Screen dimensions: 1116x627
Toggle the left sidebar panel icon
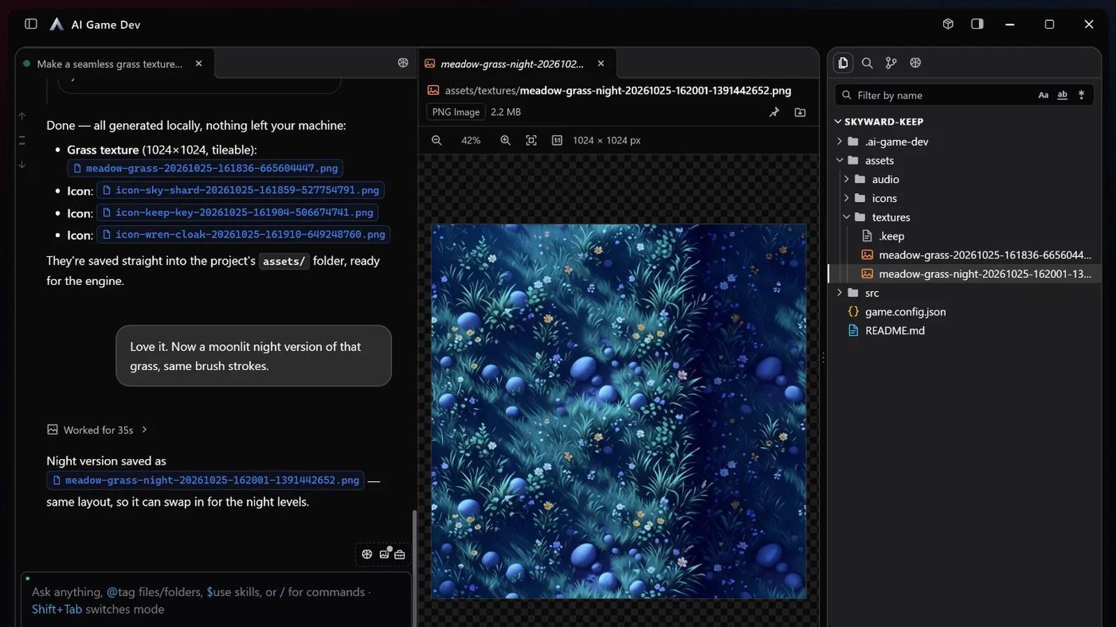click(31, 24)
